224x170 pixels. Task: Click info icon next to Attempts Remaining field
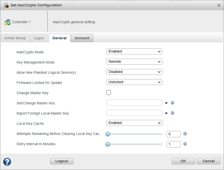pyautogui.click(x=185, y=134)
